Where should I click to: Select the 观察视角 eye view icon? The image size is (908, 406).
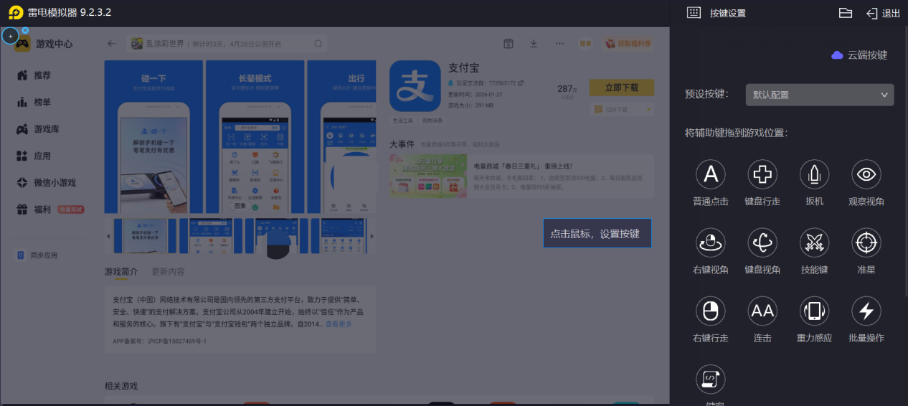pyautogui.click(x=866, y=174)
